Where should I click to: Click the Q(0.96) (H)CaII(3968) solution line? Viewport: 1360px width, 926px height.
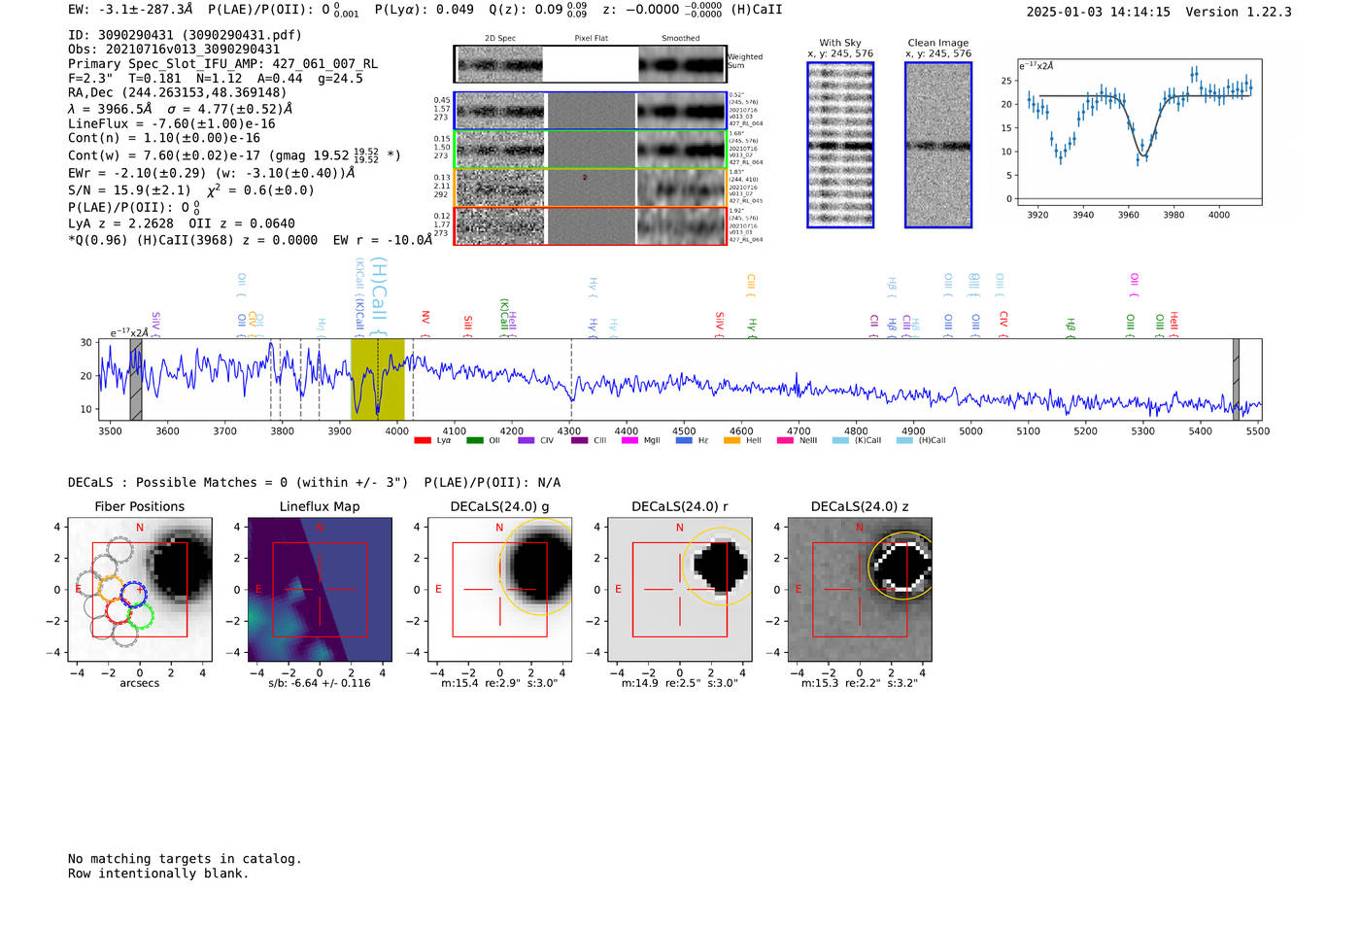point(250,240)
